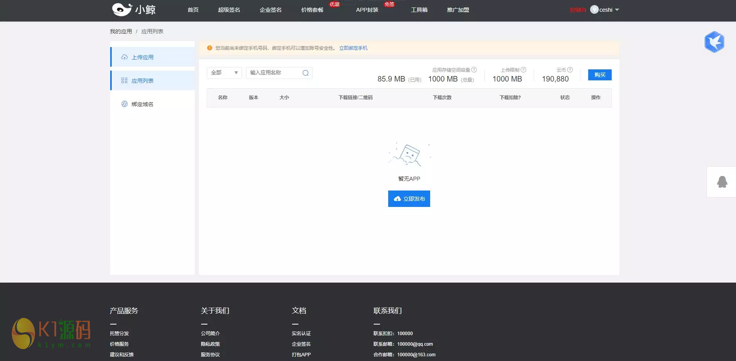Click the blue hexagon floating widget
The image size is (736, 361).
[x=714, y=42]
